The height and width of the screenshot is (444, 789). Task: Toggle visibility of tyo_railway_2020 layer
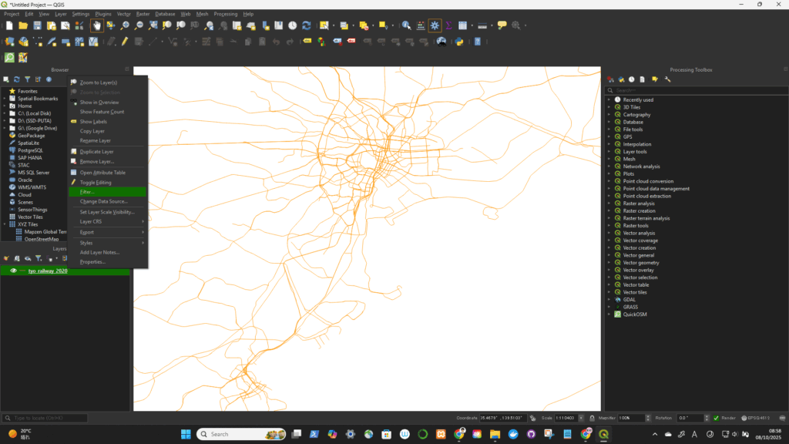click(x=13, y=271)
